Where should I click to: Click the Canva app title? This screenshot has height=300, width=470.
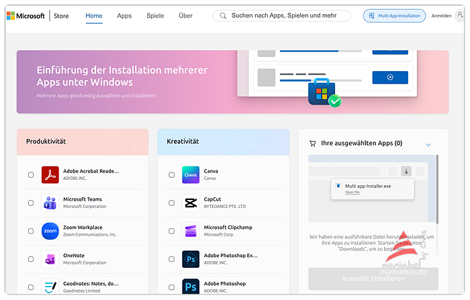[211, 171]
